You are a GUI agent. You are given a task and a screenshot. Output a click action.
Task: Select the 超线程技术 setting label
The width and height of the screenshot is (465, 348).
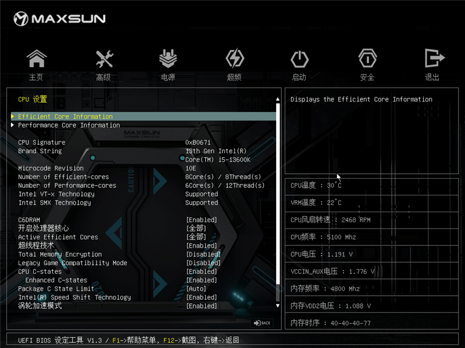(x=36, y=245)
